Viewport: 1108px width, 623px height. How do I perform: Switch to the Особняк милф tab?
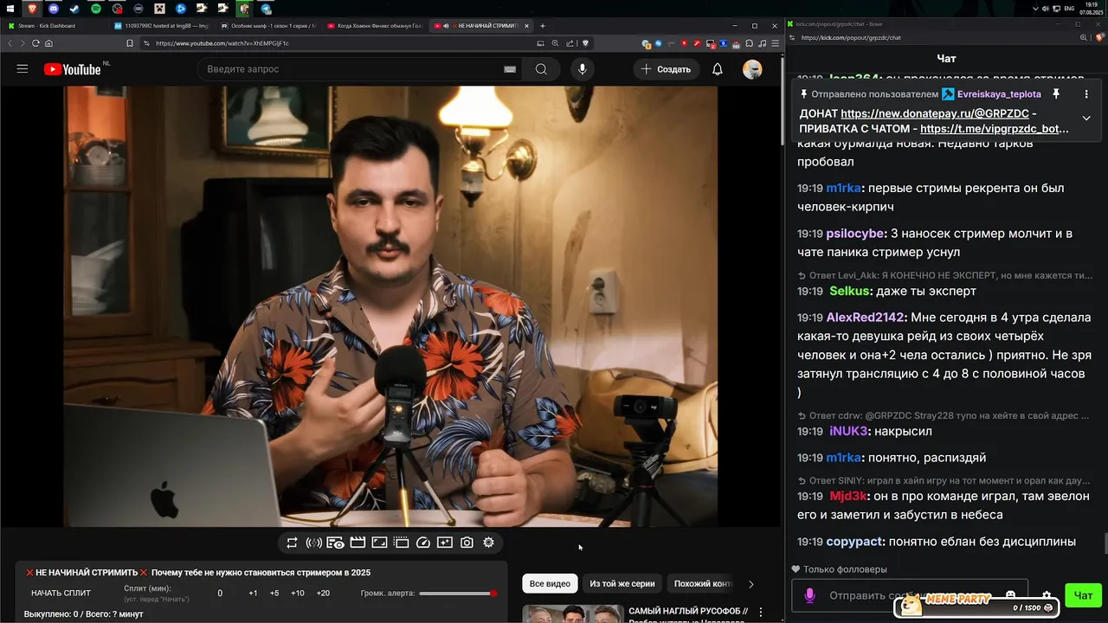268,26
